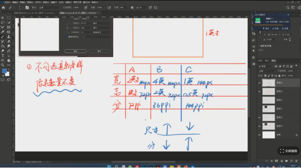Open the 文件(F) menu
This screenshot has width=301, height=168.
coord(7,2)
